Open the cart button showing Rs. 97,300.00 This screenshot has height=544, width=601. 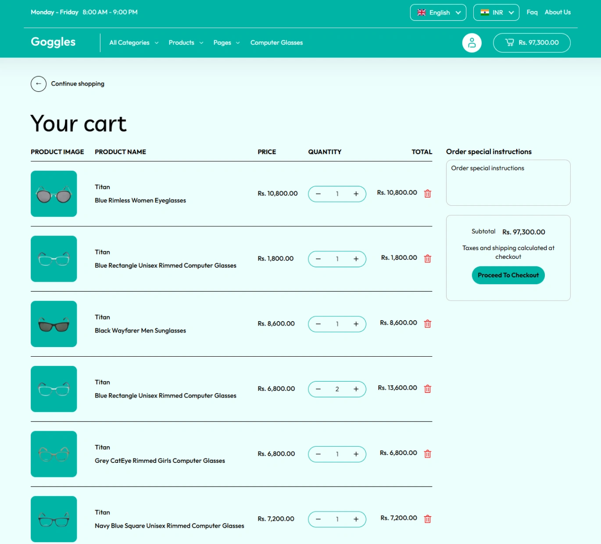(x=532, y=43)
